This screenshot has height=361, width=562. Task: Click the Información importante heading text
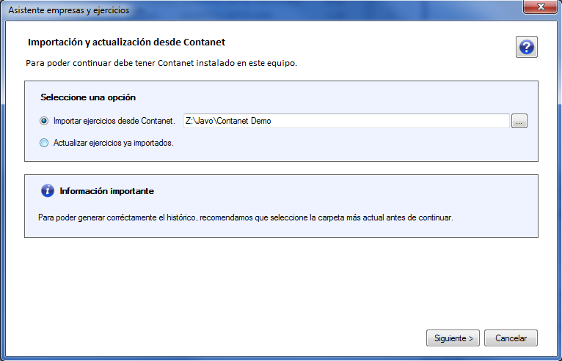(x=107, y=191)
